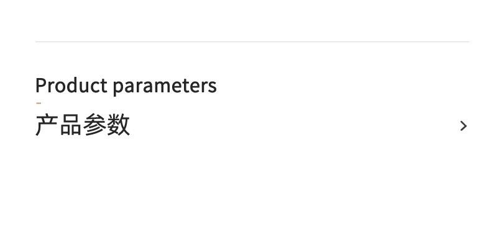Click the right end of the gray divider

click(469, 42)
